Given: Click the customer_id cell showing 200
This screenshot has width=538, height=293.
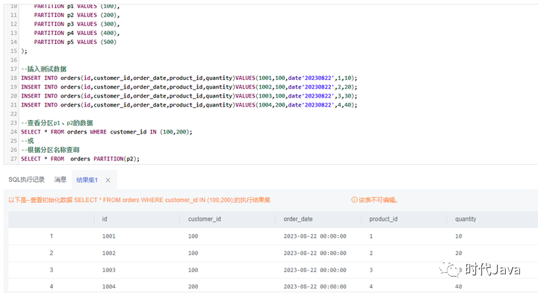Looking at the screenshot, I should 194,286.
